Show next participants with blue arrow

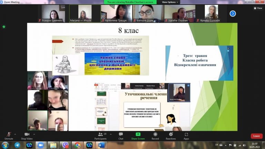(x=233, y=13)
